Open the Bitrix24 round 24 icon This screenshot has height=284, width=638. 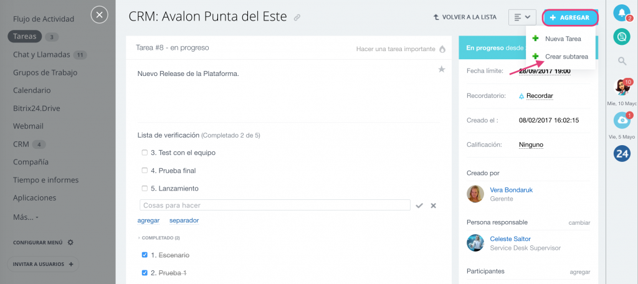point(622,153)
